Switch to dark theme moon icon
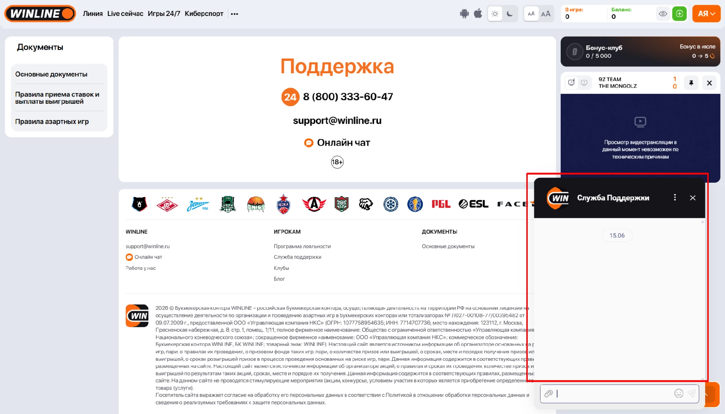 510,14
